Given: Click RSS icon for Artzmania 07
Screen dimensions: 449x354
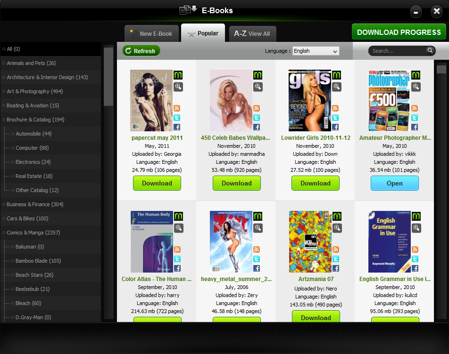Looking at the screenshot, I should (x=336, y=249).
